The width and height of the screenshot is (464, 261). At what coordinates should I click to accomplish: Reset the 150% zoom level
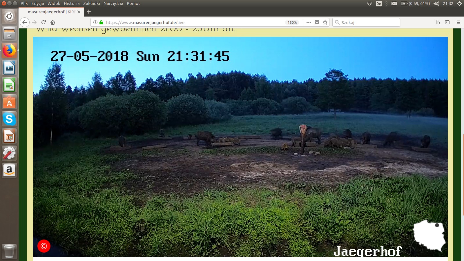(x=292, y=22)
